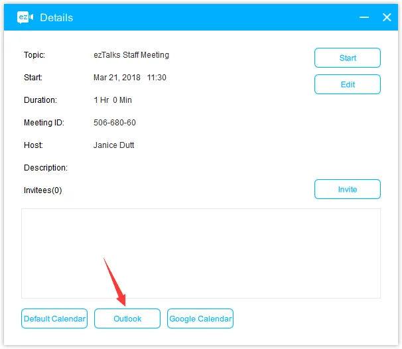Viewport: 402px width, 349px height.
Task: Start the ezTalks Staff Meeting
Action: [348, 58]
